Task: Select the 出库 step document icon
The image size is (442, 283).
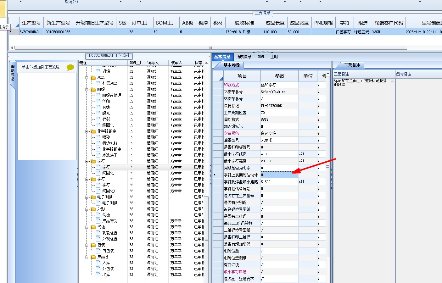Action: click(x=98, y=275)
